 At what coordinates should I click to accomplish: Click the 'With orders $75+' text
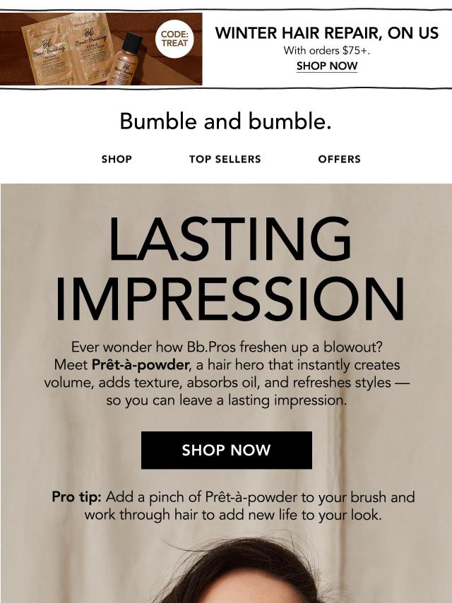326,51
